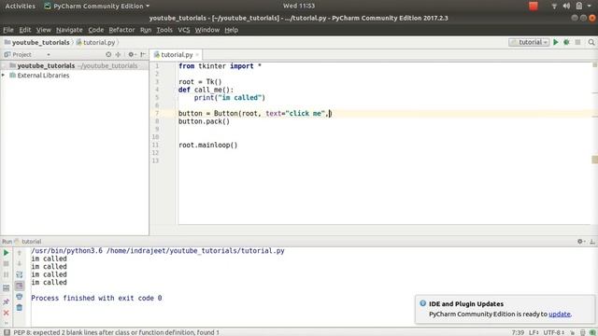Click down the stack trace arrow
Screen dimensions: 598x336
[x=20, y=263]
